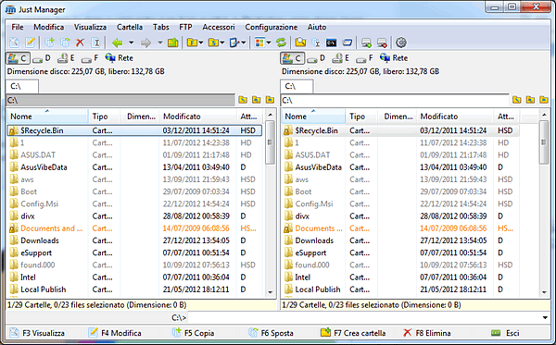Open the Cartella menu
Viewport: 556px width, 345px height.
(x=130, y=27)
